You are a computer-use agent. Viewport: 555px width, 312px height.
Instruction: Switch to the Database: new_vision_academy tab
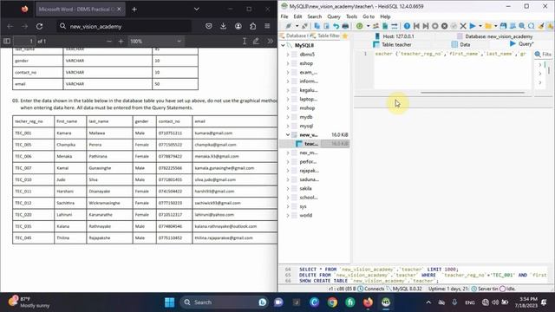[x=495, y=36]
